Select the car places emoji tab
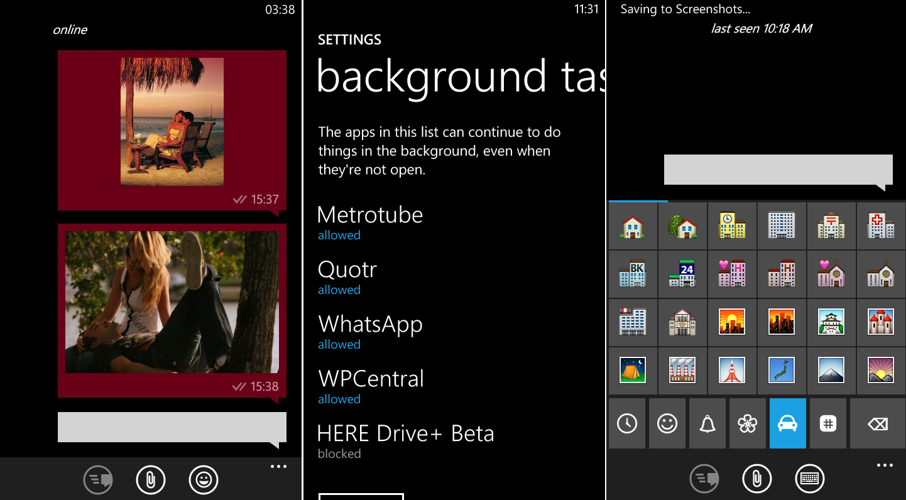This screenshot has width=906, height=500. tap(788, 423)
